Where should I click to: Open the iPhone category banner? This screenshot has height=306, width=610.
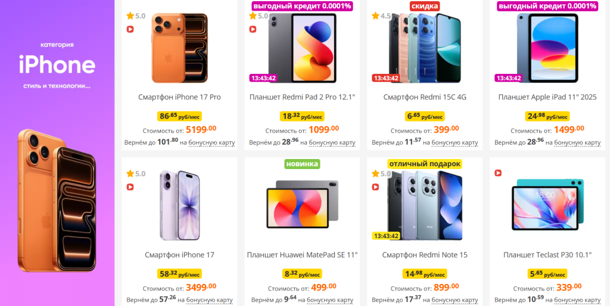click(57, 153)
